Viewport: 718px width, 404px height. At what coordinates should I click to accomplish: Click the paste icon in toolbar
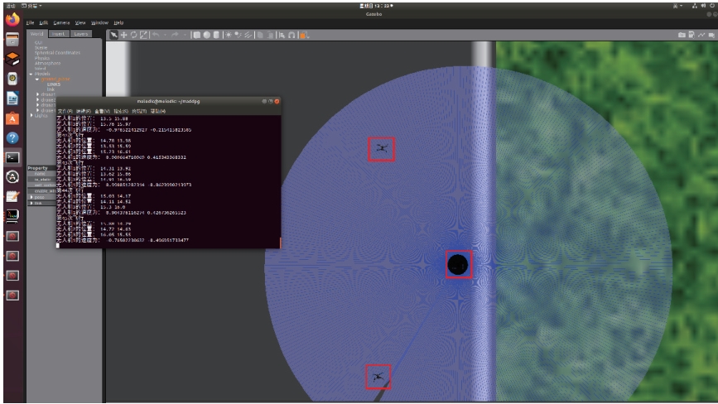click(x=270, y=35)
